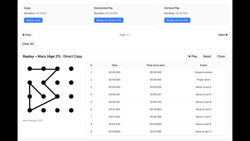Click the 'Time since prev' column header
Viewport: 250px width, 141px height.
(155, 65)
